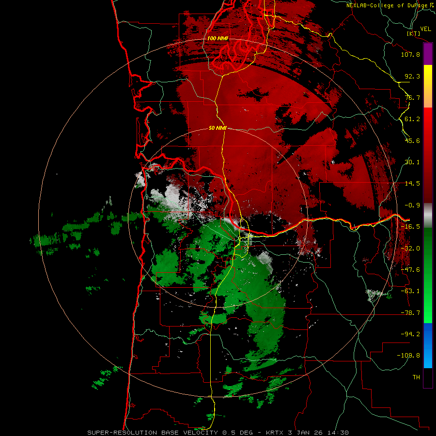
Task: Click the '3 JAN 26 14:30' timestamp
Action: [x=318, y=433]
